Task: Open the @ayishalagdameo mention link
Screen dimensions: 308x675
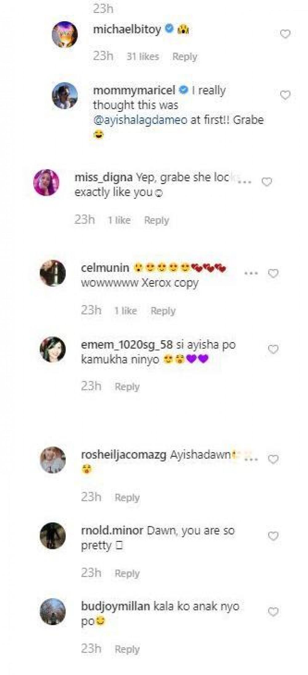Action: [140, 120]
